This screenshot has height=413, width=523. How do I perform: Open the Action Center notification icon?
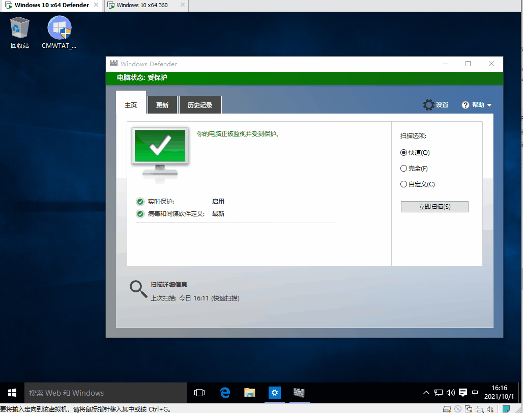point(463,393)
